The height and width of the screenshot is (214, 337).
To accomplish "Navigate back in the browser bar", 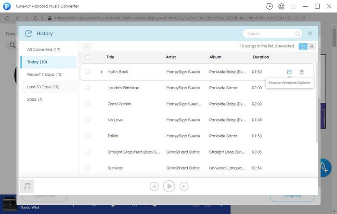I will pyautogui.click(x=17, y=18).
